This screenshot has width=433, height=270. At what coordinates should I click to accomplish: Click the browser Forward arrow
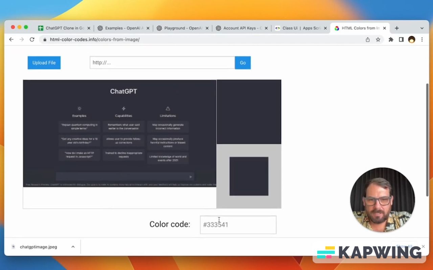click(22, 39)
